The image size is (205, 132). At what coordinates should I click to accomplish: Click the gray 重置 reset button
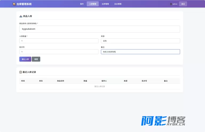[x=36, y=59]
